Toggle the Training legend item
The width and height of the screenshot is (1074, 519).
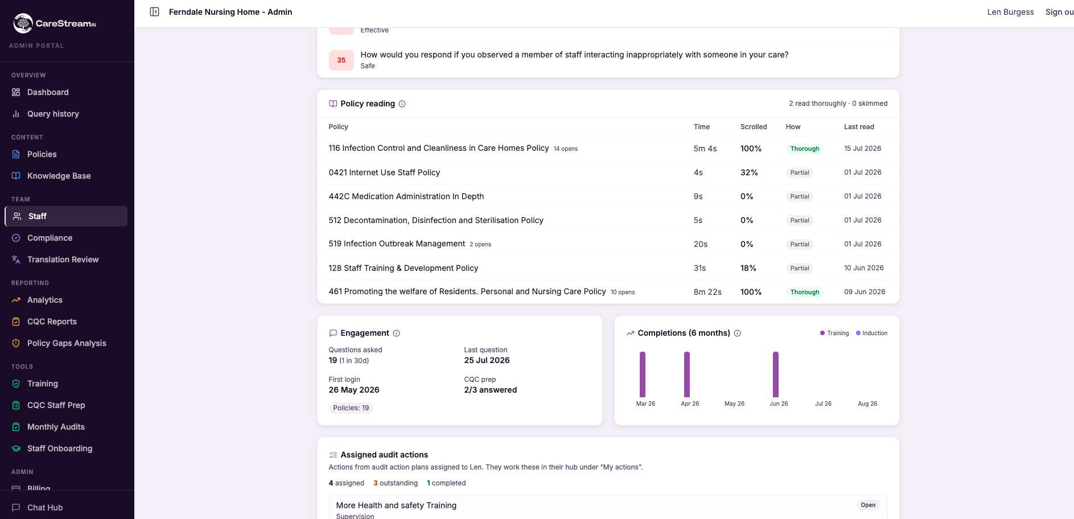point(834,333)
